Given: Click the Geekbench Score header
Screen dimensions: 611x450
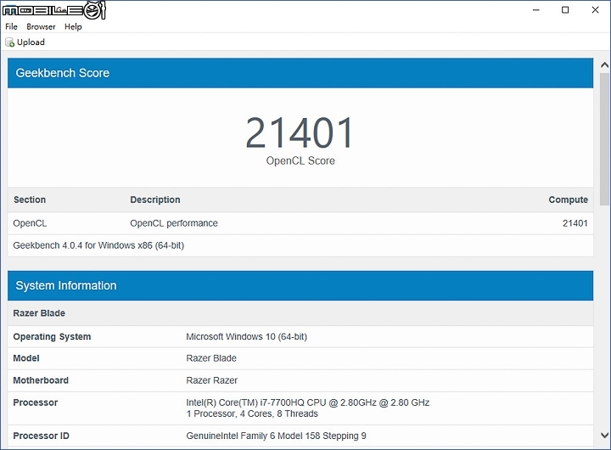Looking at the screenshot, I should 300,73.
